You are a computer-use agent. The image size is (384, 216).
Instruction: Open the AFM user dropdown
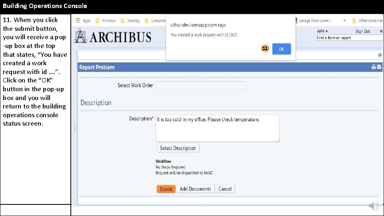(322, 31)
